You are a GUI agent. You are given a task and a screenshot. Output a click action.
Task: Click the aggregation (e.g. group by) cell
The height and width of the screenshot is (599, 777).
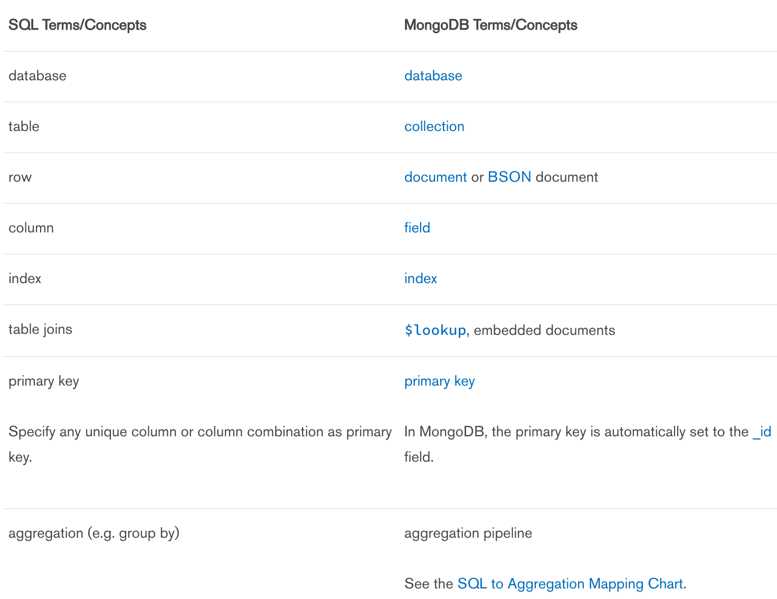[93, 533]
